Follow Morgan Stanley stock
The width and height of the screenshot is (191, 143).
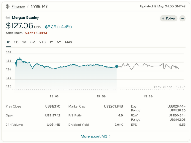(x=168, y=18)
